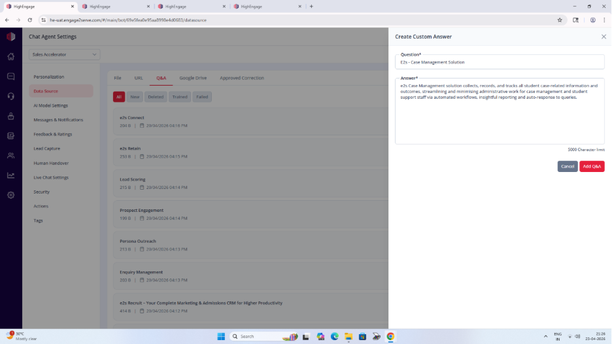The width and height of the screenshot is (612, 344).
Task: Click the calendar icon on Lead Scoring row
Action: pyautogui.click(x=142, y=188)
